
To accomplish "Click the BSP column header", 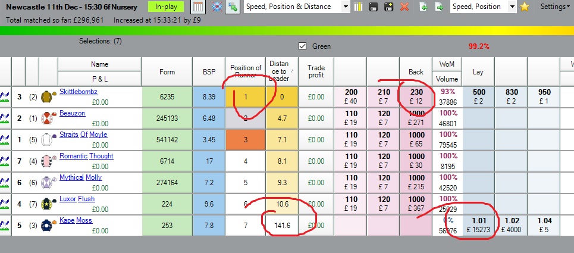I will pyautogui.click(x=209, y=72).
